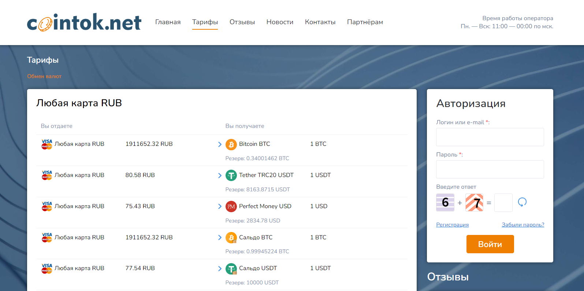Click the Сальдо BTC label
Viewport: 584px width, 291px height.
tap(256, 237)
